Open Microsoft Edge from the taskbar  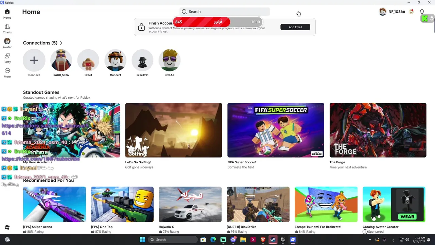(x=213, y=240)
